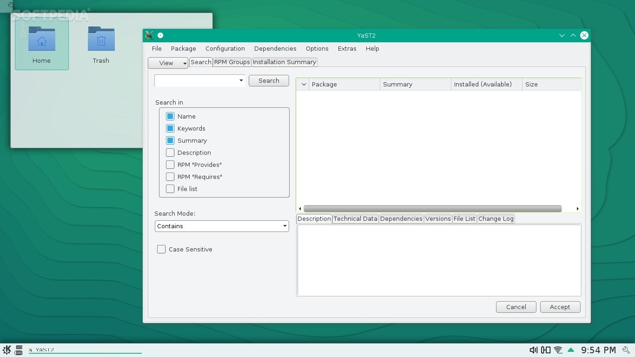
Task: Open the Search Mode Contains dropdown
Action: click(222, 226)
